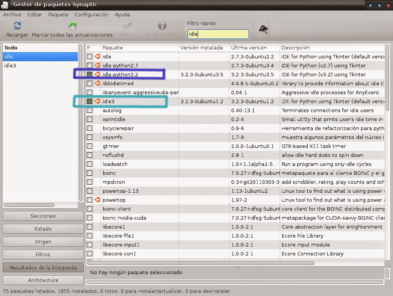Toggle the autolog package checkbox
The image size is (393, 296).
pos(89,110)
